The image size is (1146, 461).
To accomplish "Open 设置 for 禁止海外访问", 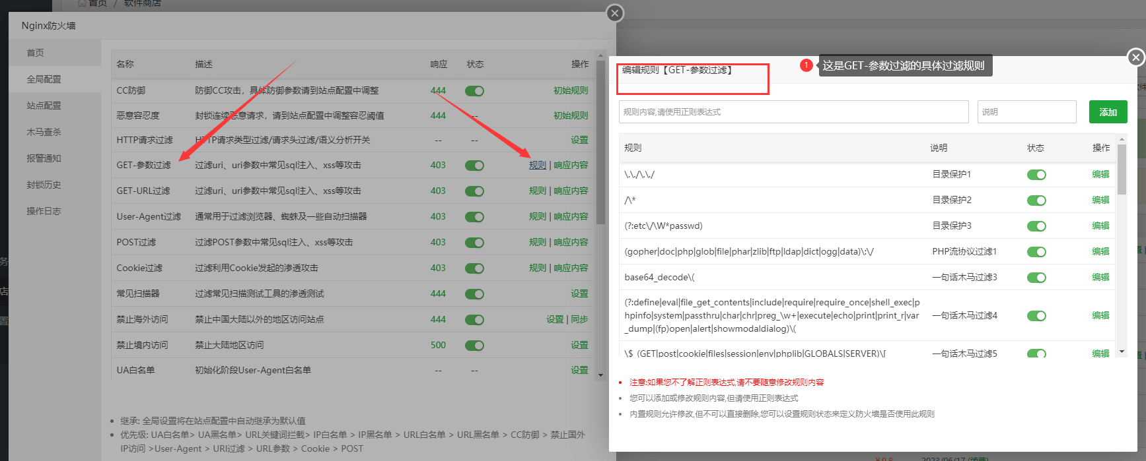I will pyautogui.click(x=555, y=319).
